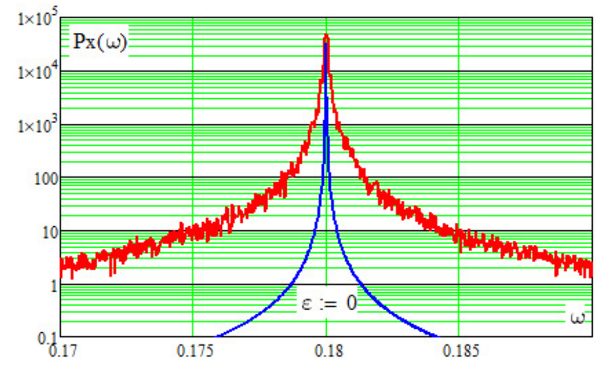Select the ε := 0 annotation
Image resolution: width=601 pixels, height=368 pixels.
tap(329, 303)
